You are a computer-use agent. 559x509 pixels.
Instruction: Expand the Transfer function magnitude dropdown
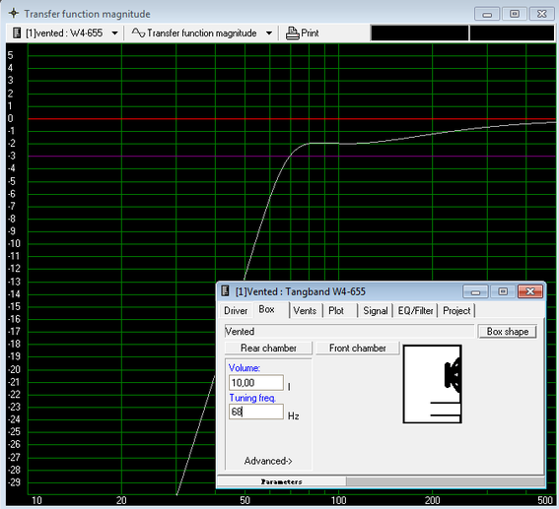[x=269, y=33]
